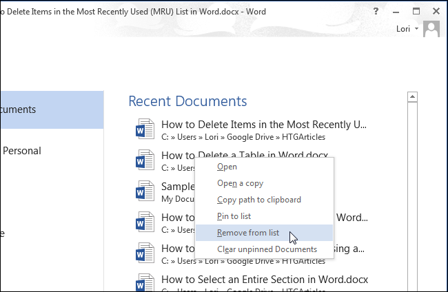This screenshot has width=448, height=292.
Task: Open Help with the question mark icon
Action: coord(375,12)
